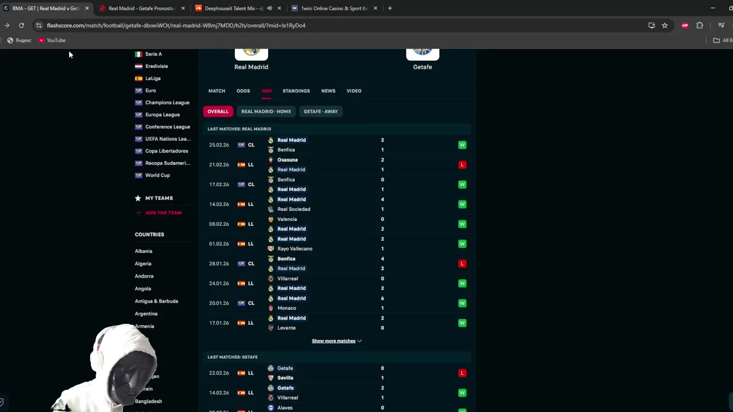The image size is (733, 412).
Task: Select LaLiga from pinned leagues
Action: [x=153, y=78]
